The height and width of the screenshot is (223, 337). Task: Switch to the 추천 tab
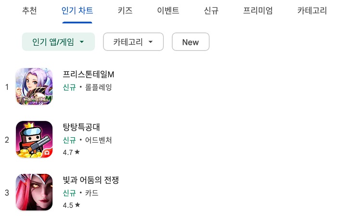(x=29, y=11)
